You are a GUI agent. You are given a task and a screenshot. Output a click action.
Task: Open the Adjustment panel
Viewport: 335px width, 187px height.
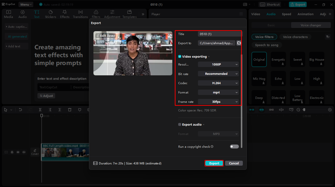click(x=112, y=14)
